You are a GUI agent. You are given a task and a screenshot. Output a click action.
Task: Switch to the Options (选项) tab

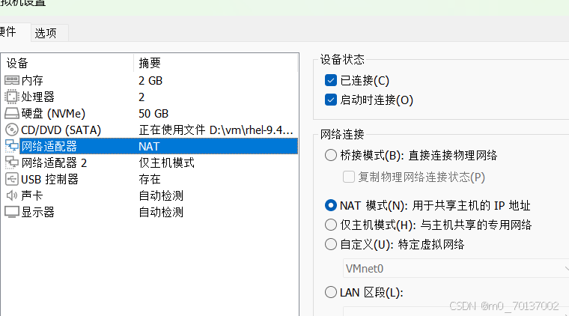click(46, 33)
